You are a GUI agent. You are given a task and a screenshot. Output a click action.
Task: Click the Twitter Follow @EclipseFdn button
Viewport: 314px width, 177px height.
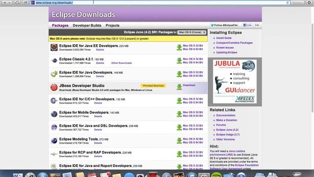[224, 25]
